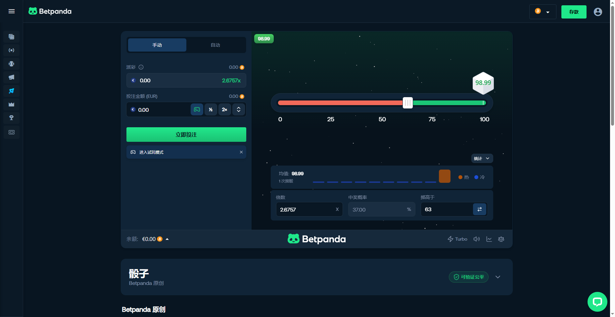The width and height of the screenshot is (615, 317).
Task: Open the hamburger menu
Action: pos(12,11)
